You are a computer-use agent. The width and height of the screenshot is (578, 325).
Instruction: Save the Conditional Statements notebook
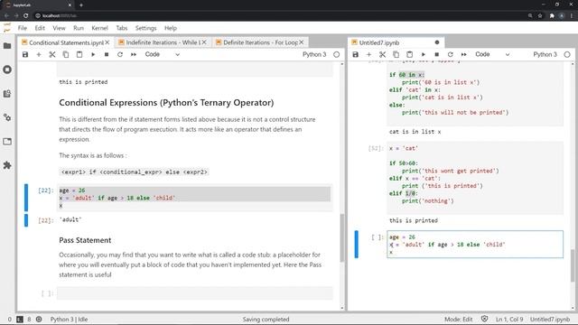click(25, 54)
